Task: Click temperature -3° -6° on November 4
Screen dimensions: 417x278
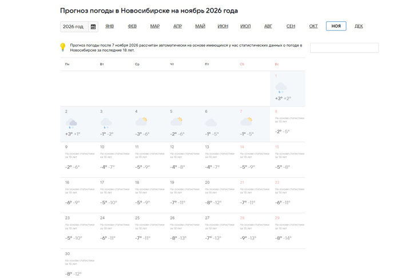Action: point(142,134)
